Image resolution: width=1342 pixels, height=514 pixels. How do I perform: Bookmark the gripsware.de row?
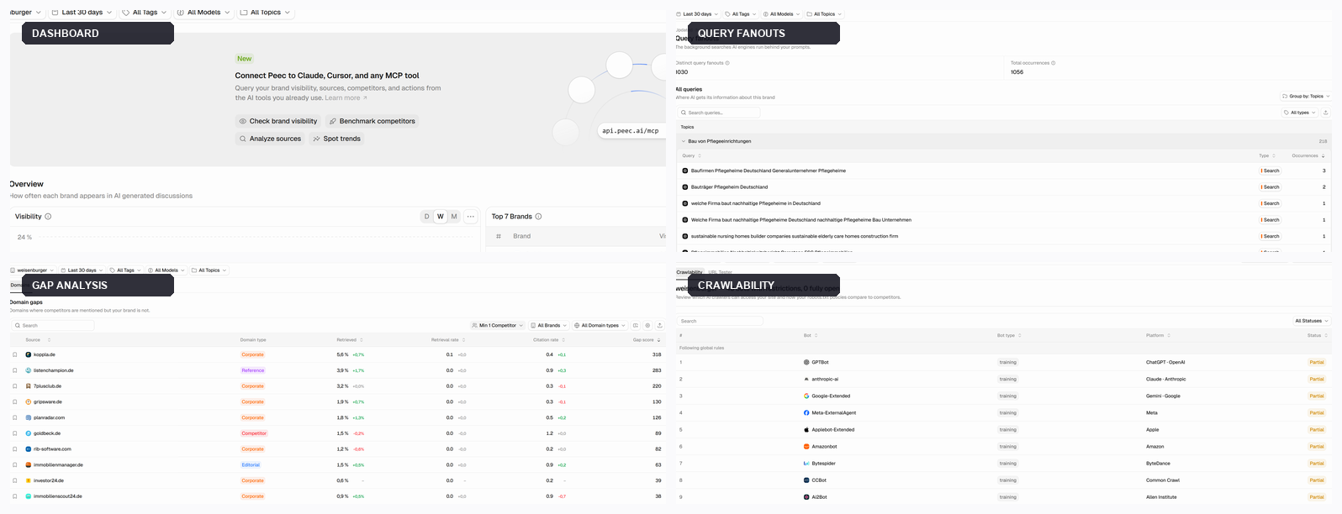pos(15,401)
